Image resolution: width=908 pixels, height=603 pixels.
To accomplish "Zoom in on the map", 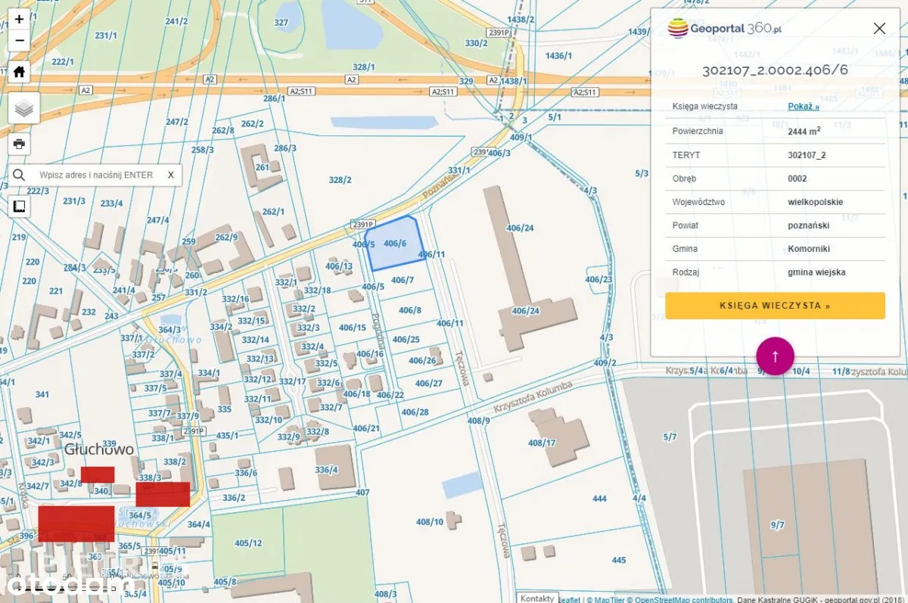I will click(x=19, y=20).
